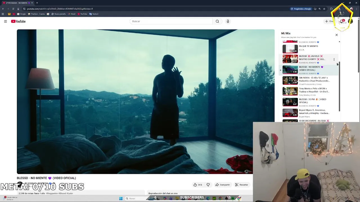Open the YouTube bookmark in bookmarks bar
Screen dimensions: 360x202
[x=82, y=14]
